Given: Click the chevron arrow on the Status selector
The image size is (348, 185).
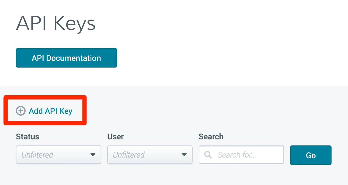Looking at the screenshot, I should [x=93, y=155].
